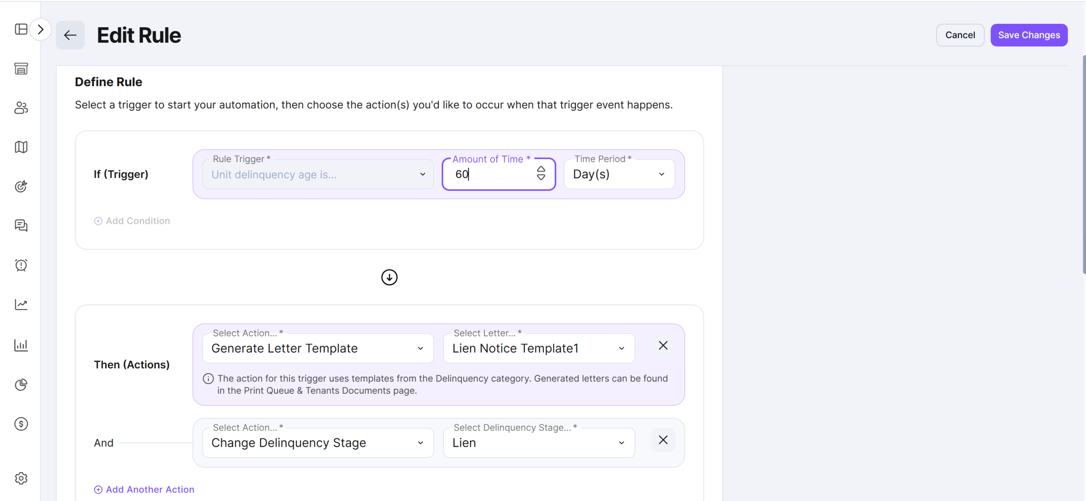Click the info icon beside the Delinquency category note

pyautogui.click(x=208, y=379)
